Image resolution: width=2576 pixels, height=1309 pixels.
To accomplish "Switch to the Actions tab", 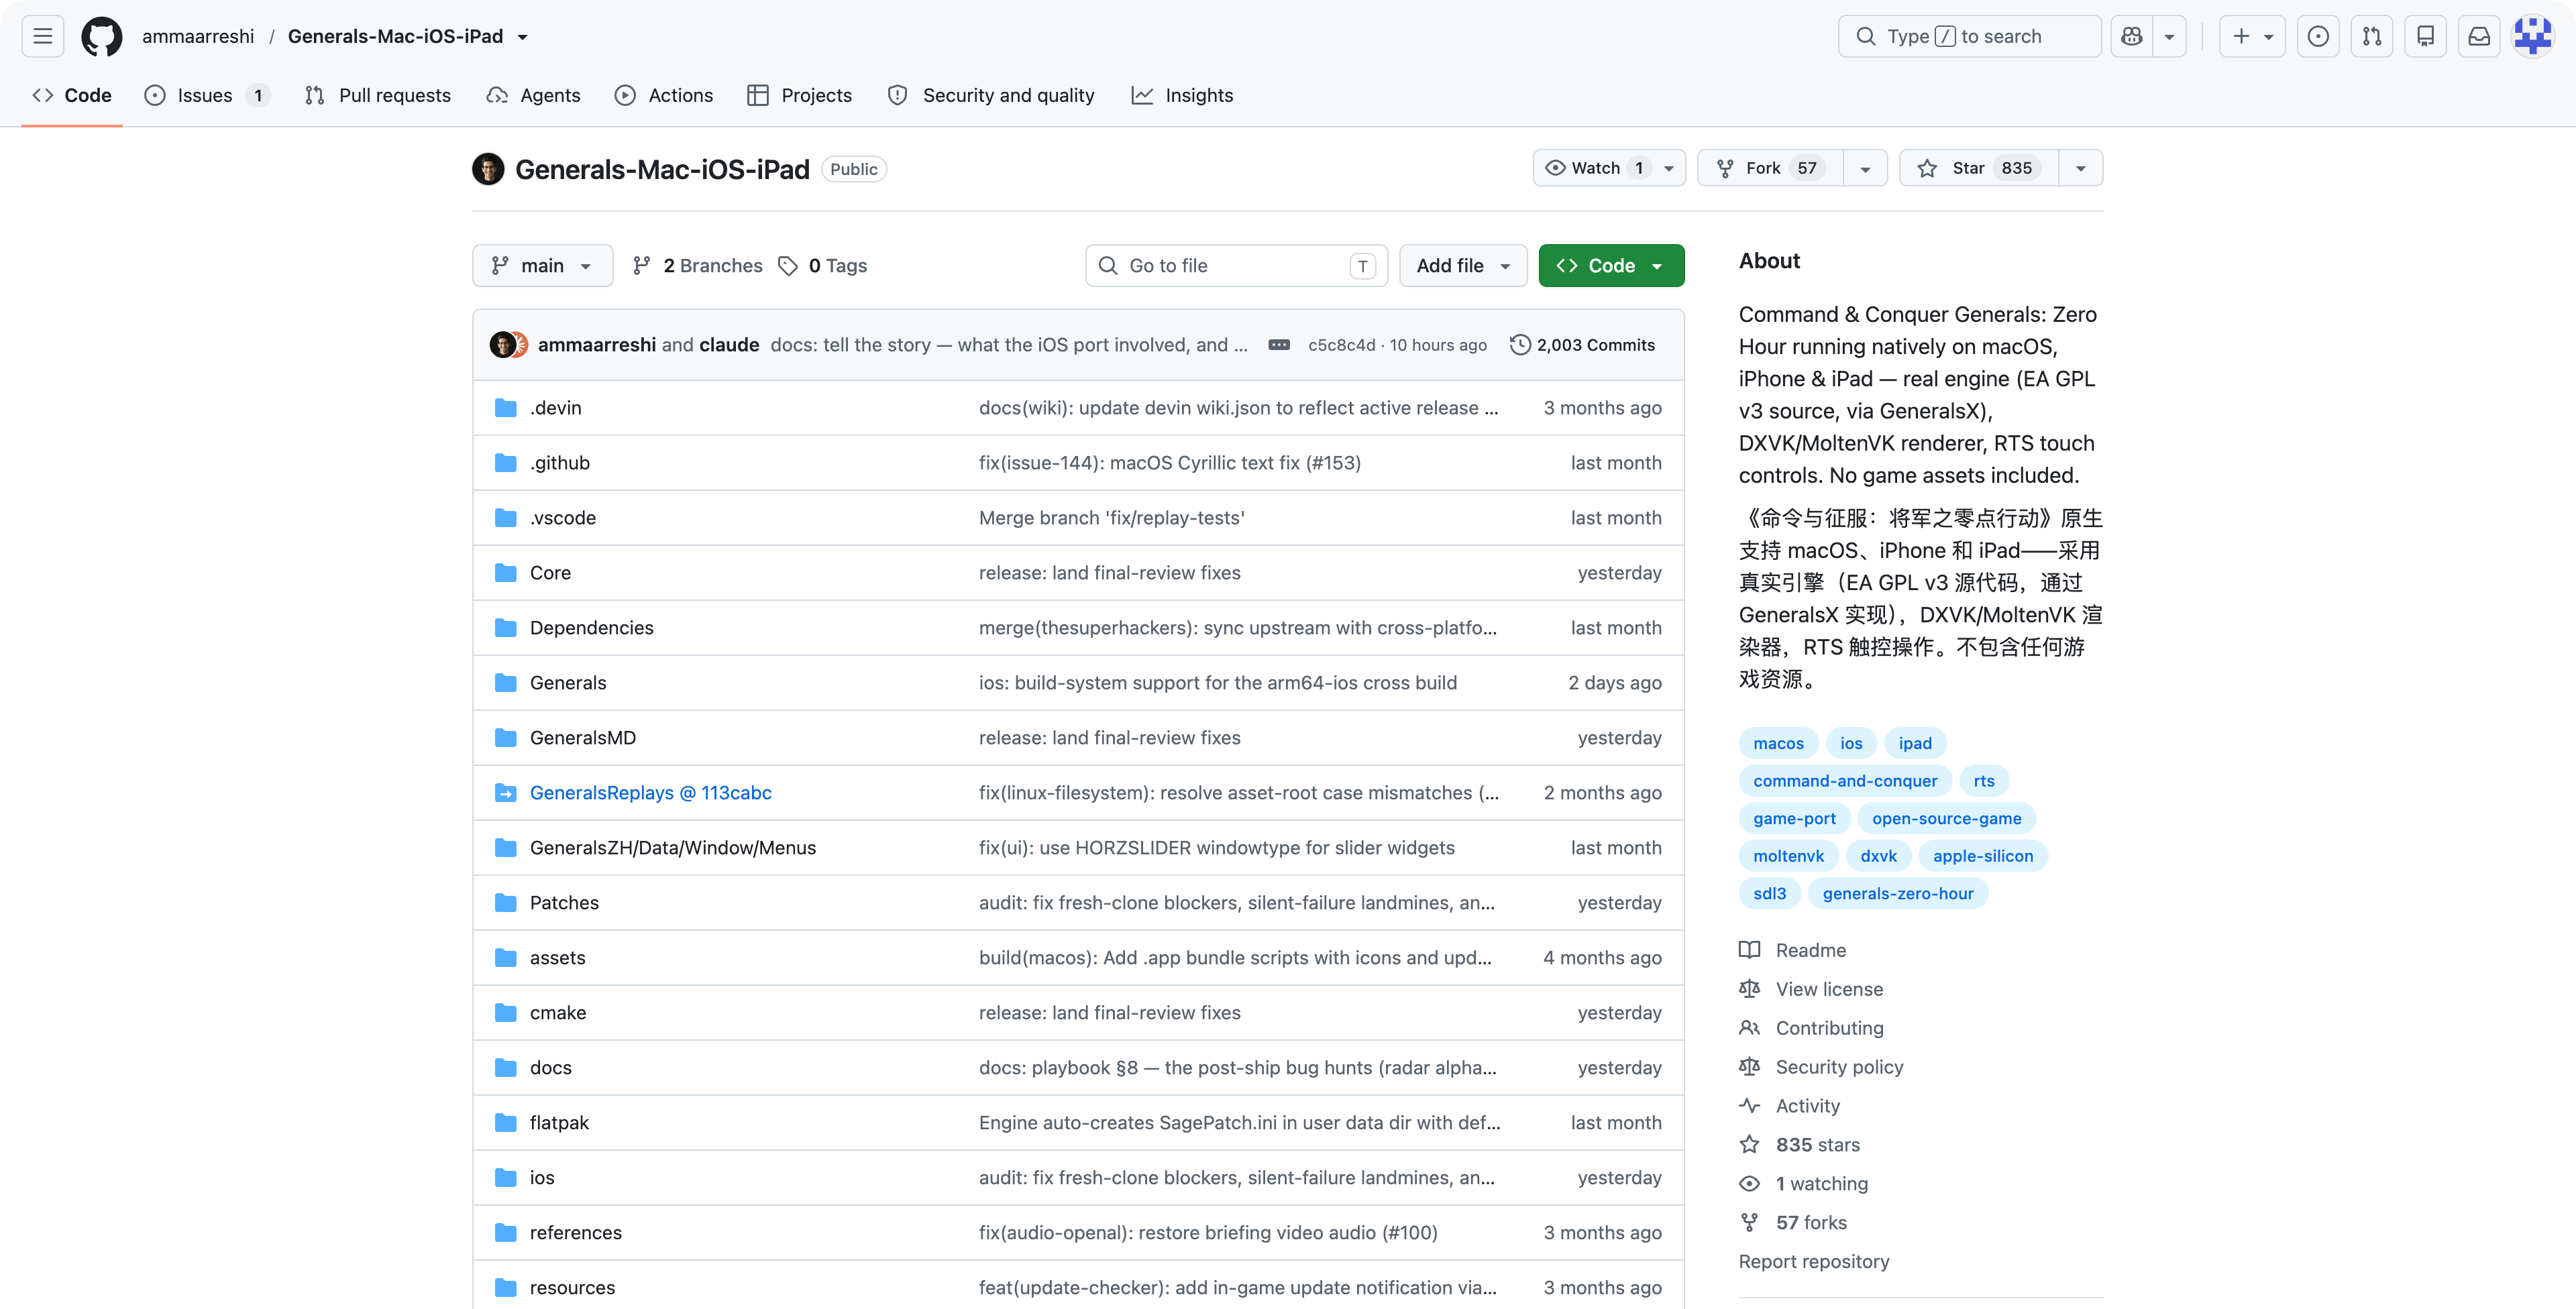I will click(x=664, y=95).
